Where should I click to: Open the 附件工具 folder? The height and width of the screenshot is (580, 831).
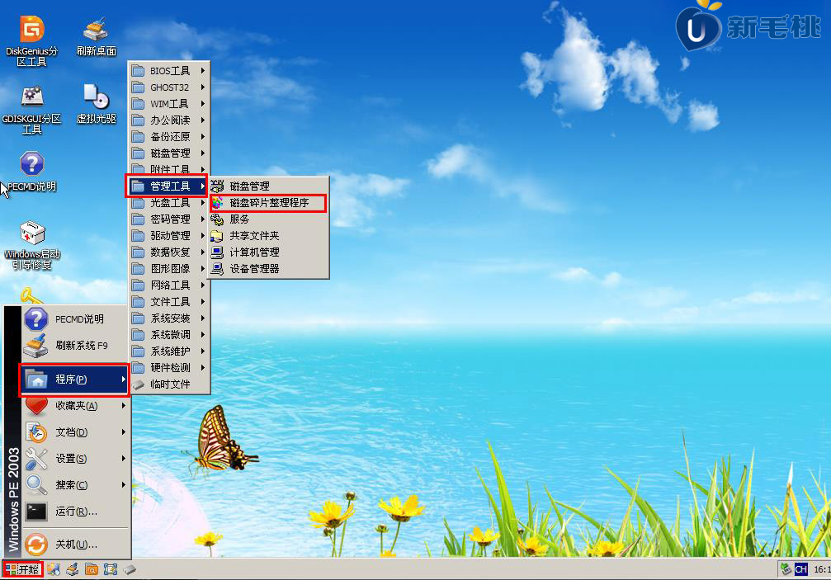point(169,169)
